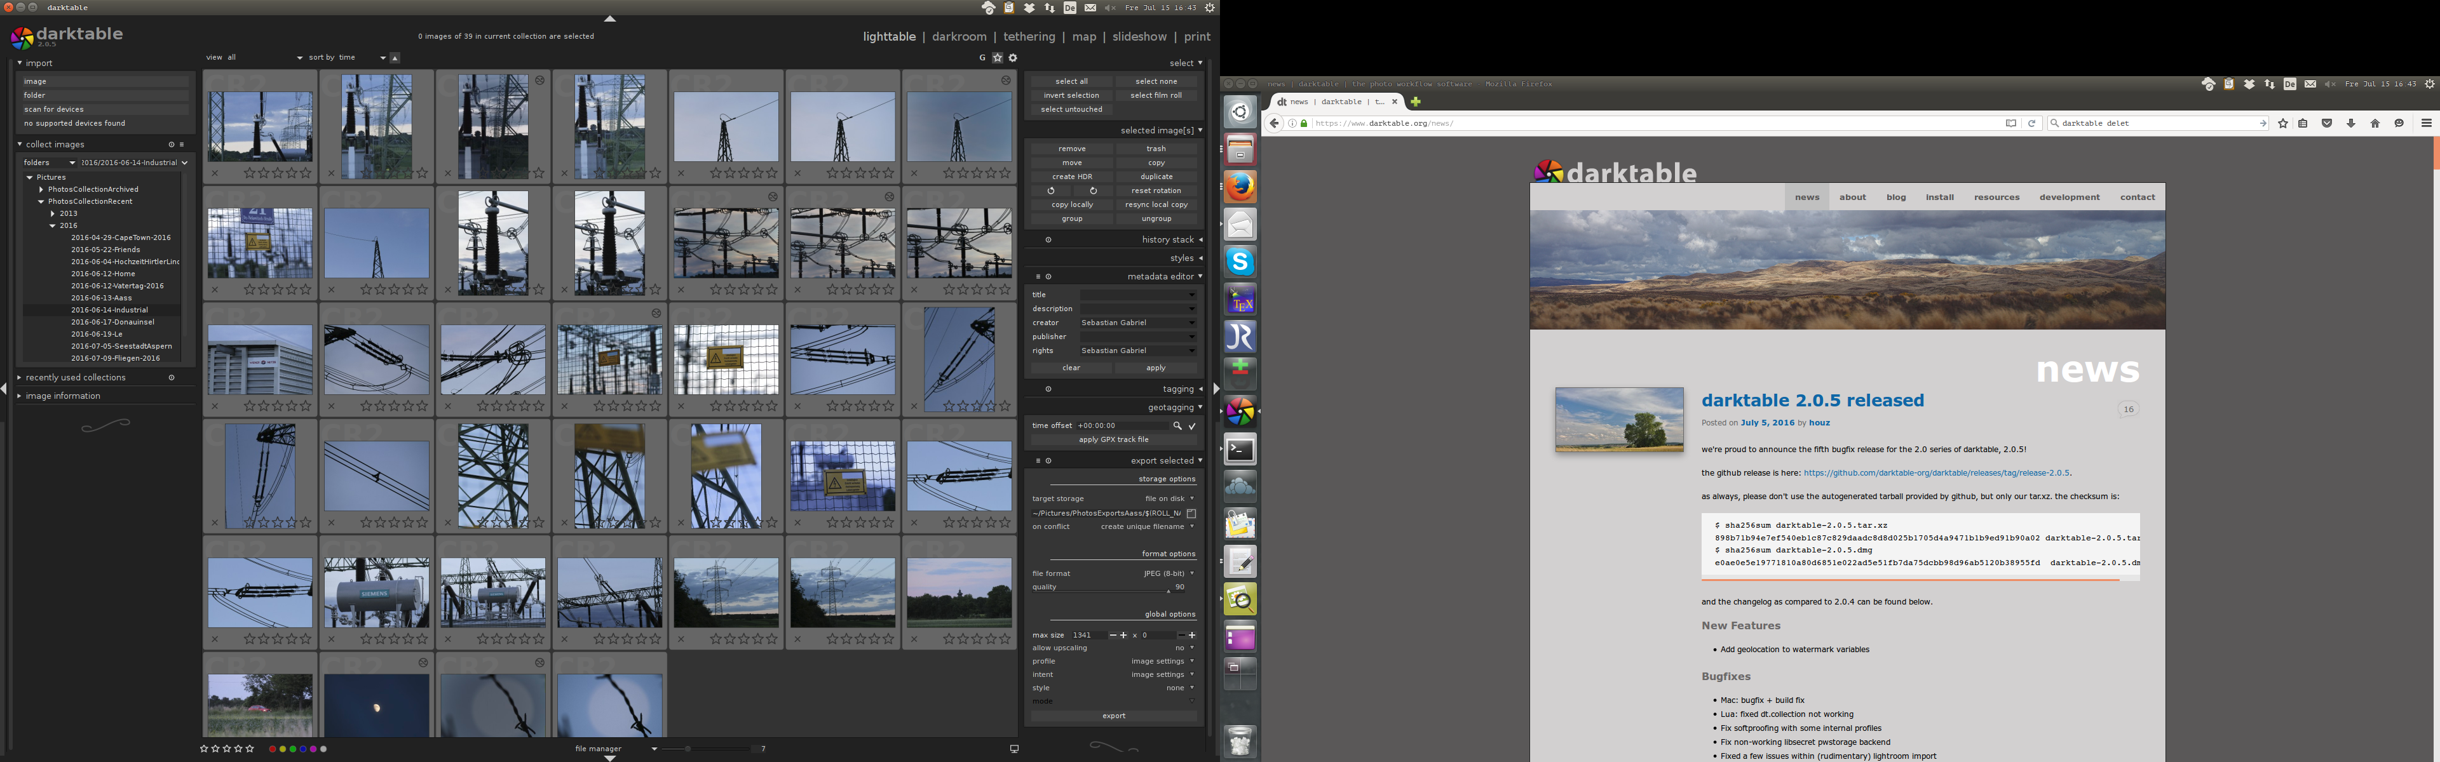Image resolution: width=2440 pixels, height=762 pixels.
Task: Toggle grouping G icon in darktable toolbar
Action: (982, 58)
